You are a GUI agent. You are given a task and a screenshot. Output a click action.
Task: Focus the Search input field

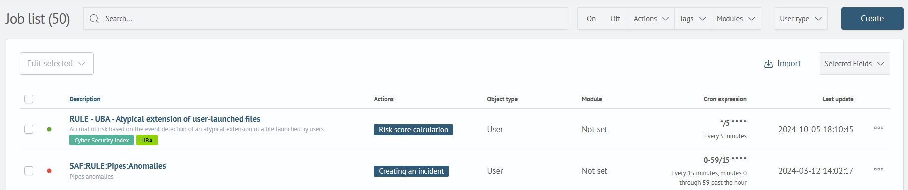tap(326, 19)
